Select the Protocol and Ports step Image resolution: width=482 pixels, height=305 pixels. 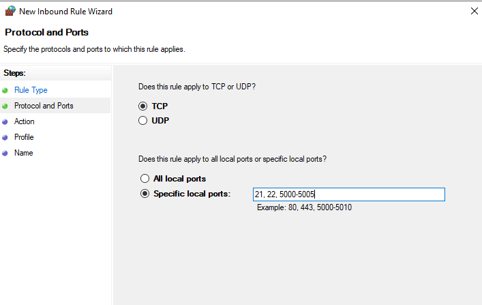coord(44,106)
